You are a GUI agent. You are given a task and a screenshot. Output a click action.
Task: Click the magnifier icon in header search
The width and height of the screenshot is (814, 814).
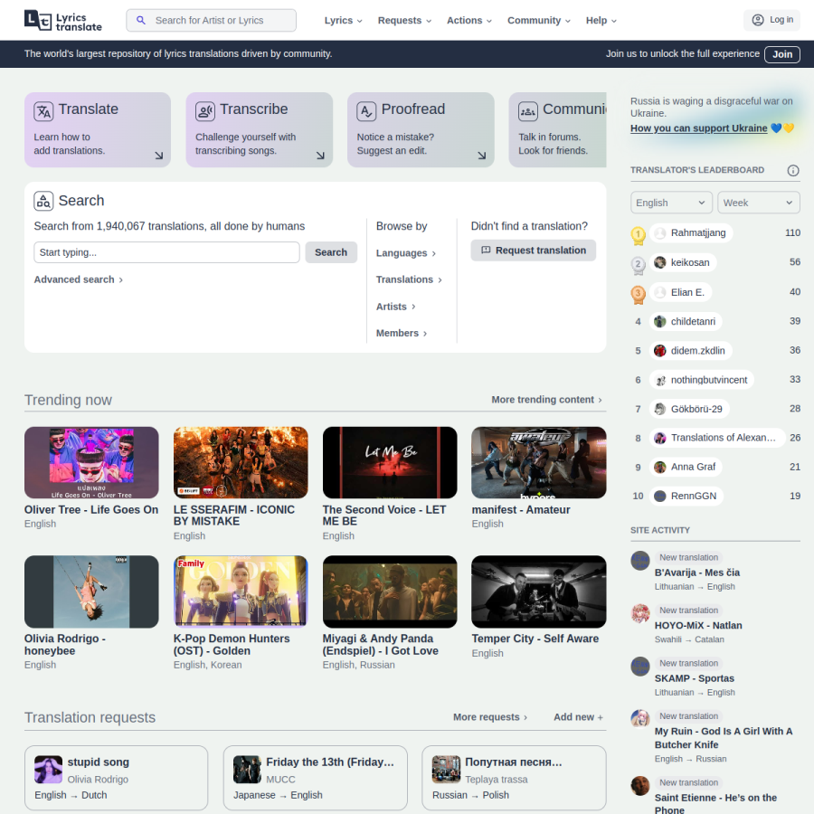tap(141, 20)
